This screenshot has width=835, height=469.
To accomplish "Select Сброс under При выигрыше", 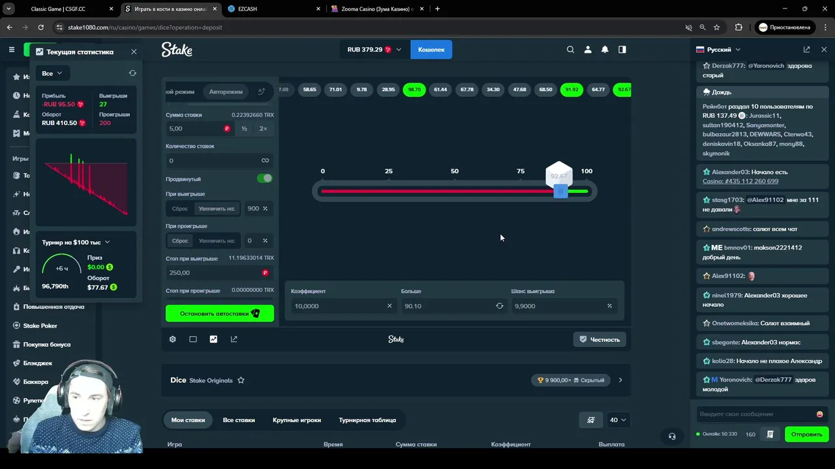I will (x=180, y=208).
